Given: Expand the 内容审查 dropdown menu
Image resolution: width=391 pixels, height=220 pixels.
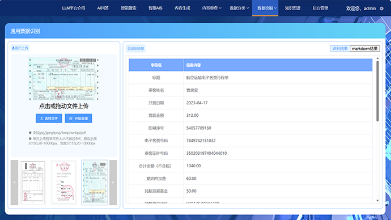Looking at the screenshot, I should [211, 9].
